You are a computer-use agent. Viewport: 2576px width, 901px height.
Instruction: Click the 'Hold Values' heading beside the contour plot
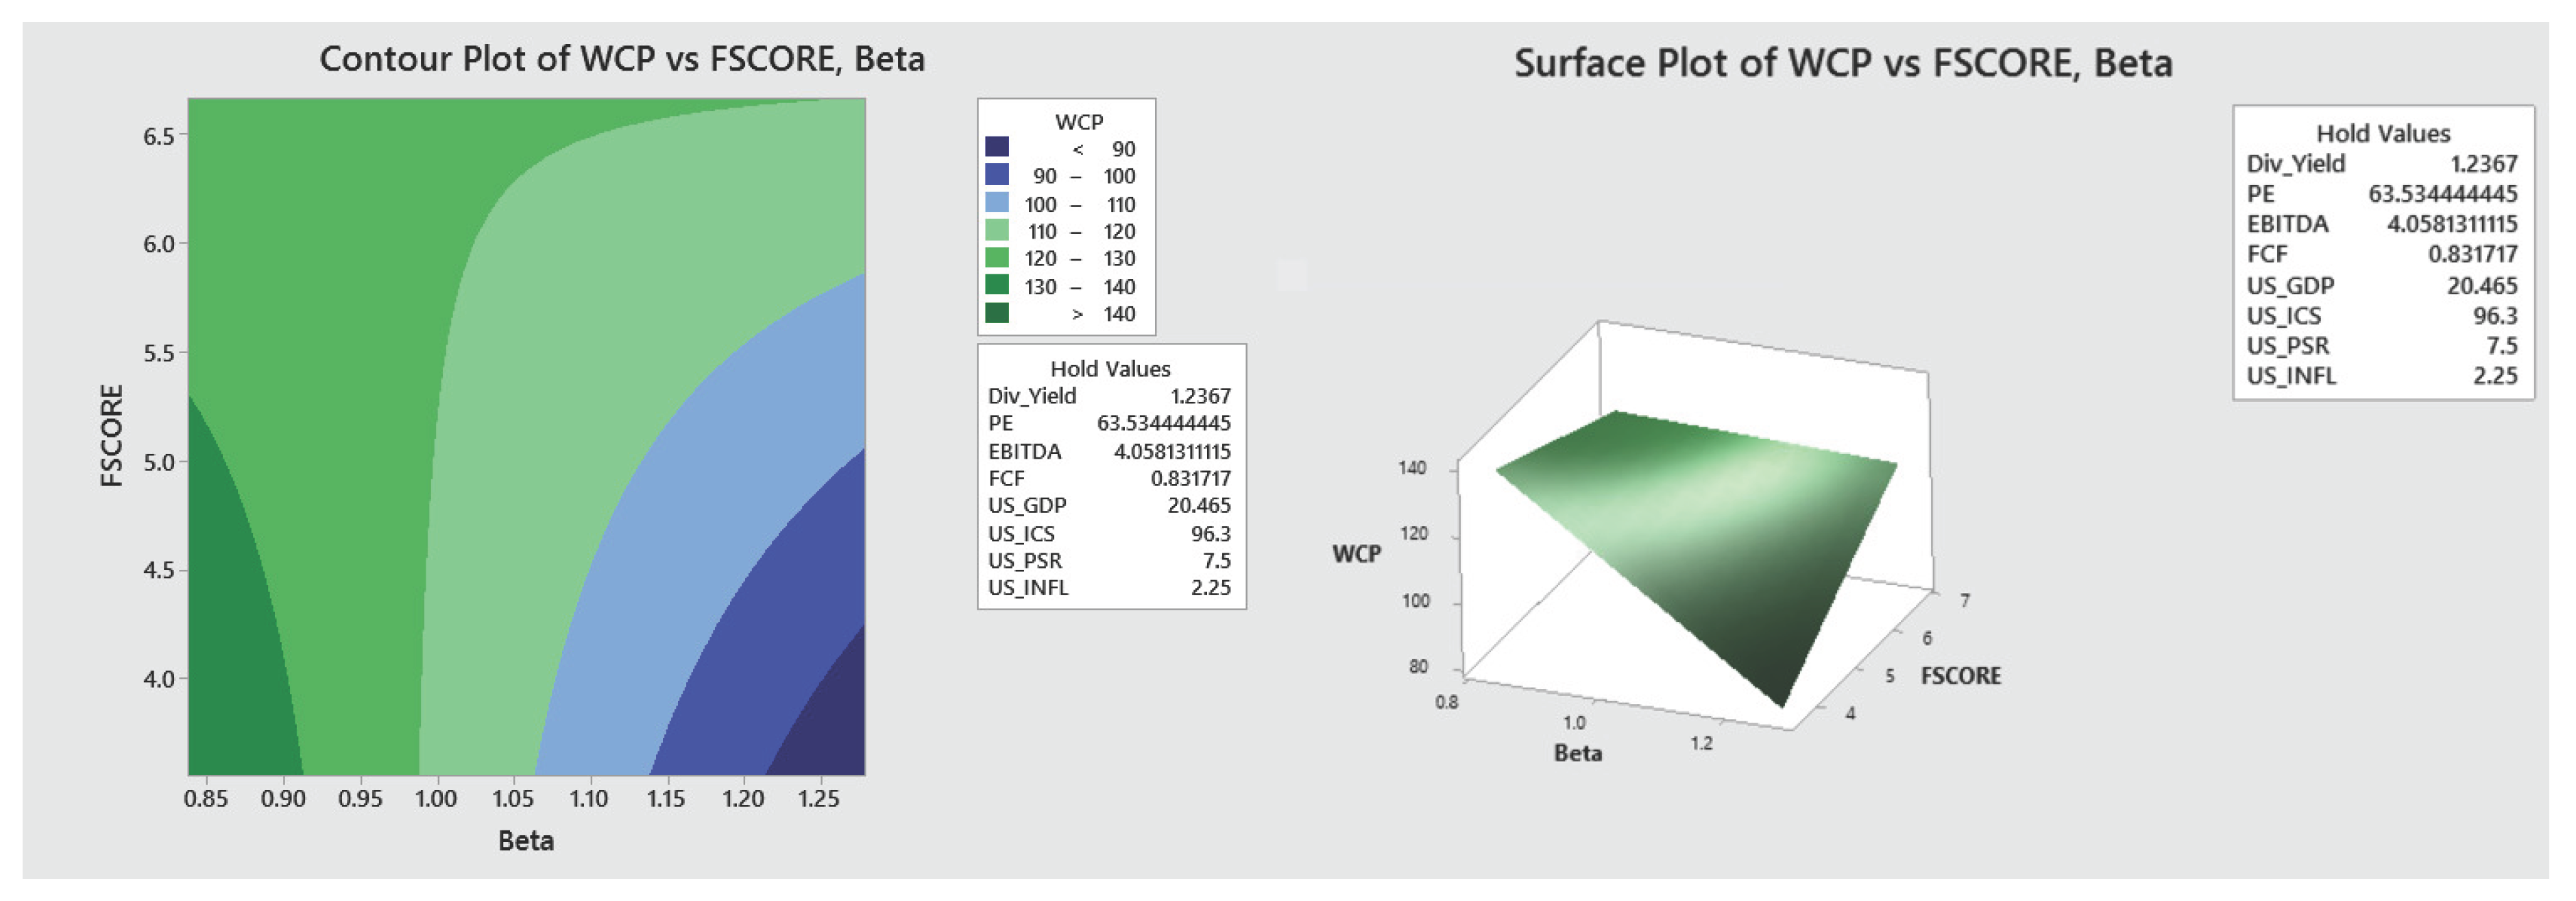1110,369
